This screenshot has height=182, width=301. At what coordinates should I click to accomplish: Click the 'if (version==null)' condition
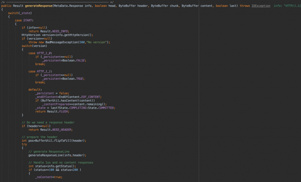pyautogui.click(x=37, y=39)
